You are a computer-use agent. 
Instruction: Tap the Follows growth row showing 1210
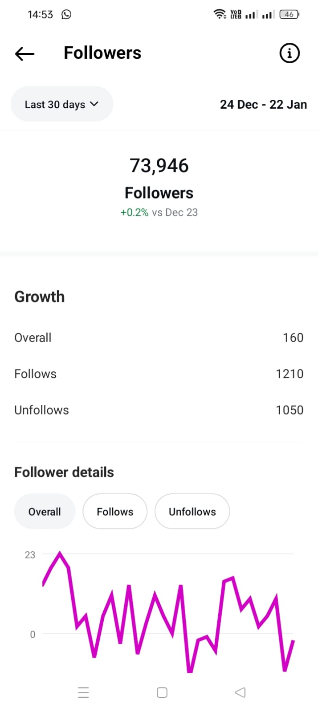pos(159,374)
